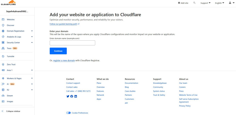Open the API footer link

[126, 103]
